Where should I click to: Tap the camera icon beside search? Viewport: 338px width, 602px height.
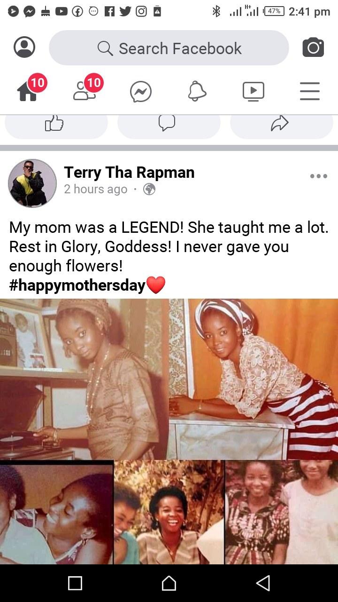click(x=313, y=48)
